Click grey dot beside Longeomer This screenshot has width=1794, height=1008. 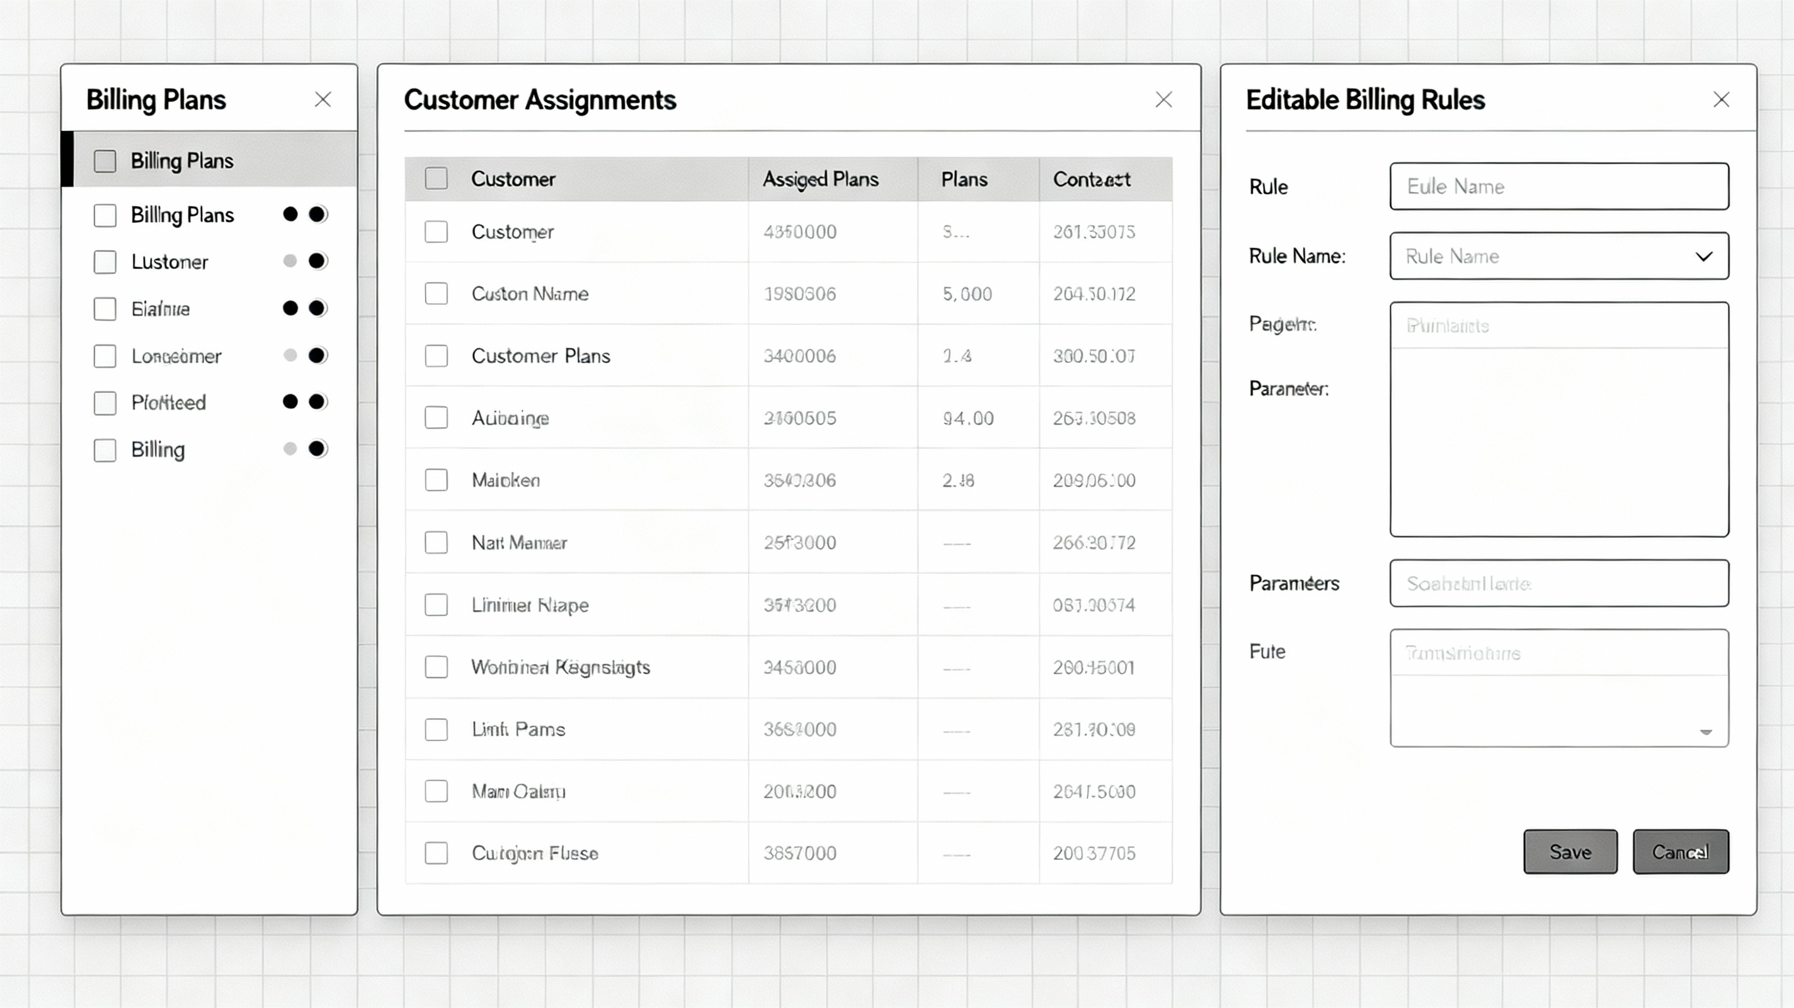point(290,356)
